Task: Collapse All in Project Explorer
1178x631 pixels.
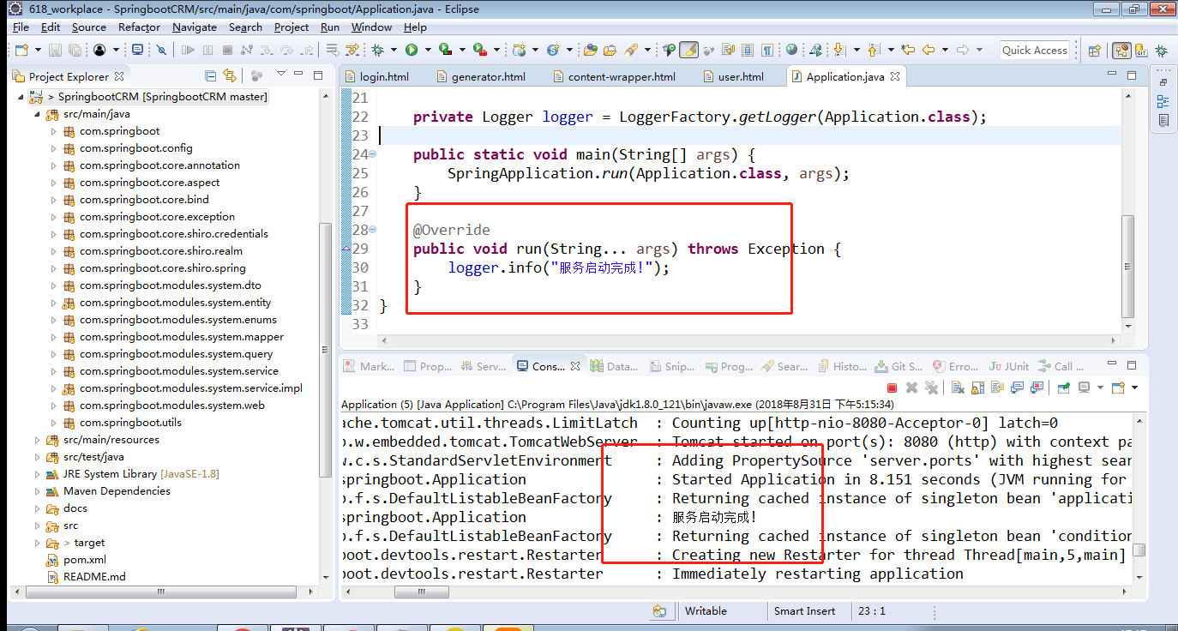Action: 210,75
